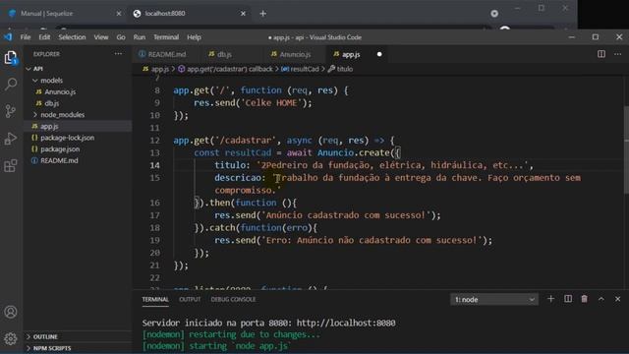Close the Manual | Sequelize browser tab
This screenshot has height=354, width=629.
118,14
